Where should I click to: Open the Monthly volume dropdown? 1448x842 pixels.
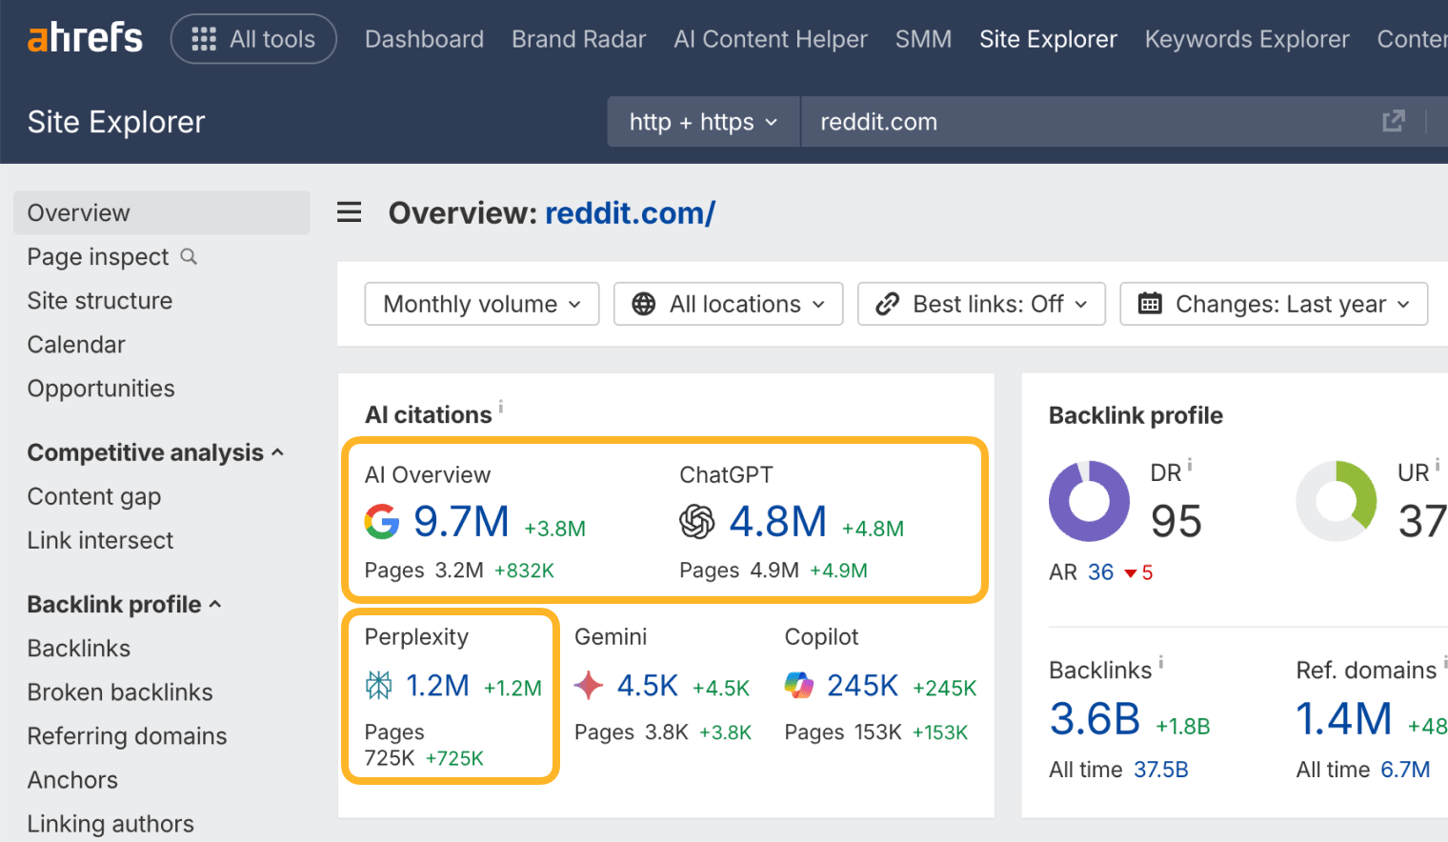click(x=482, y=304)
